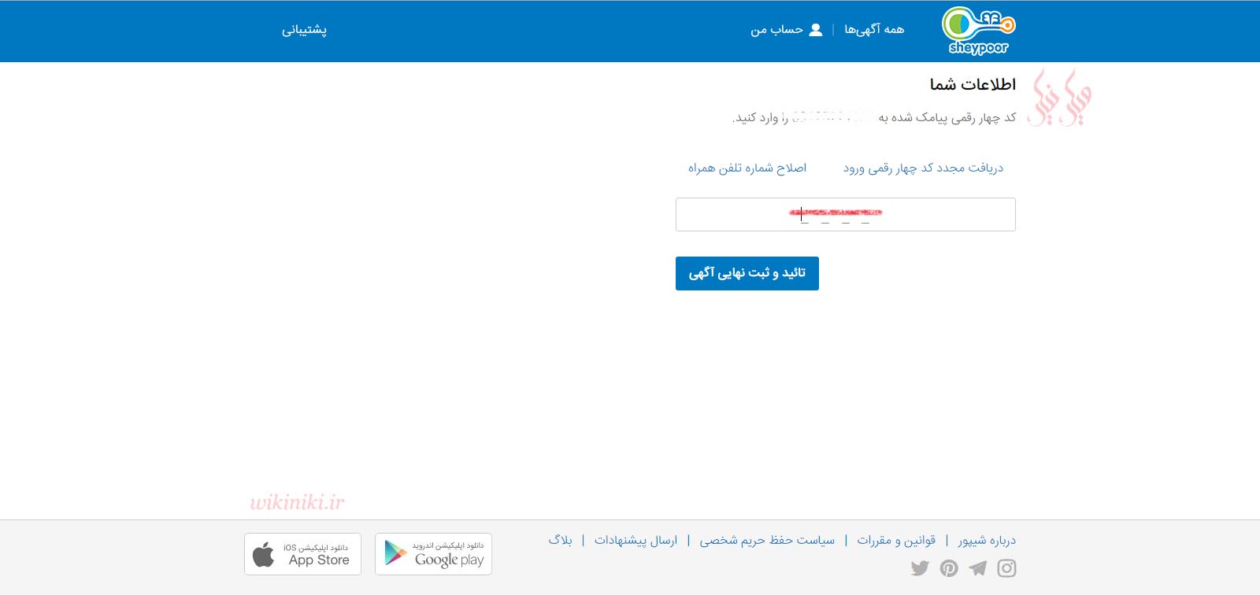The width and height of the screenshot is (1260, 595).
Task: Click the Pinterest icon in the footer
Action: (949, 568)
